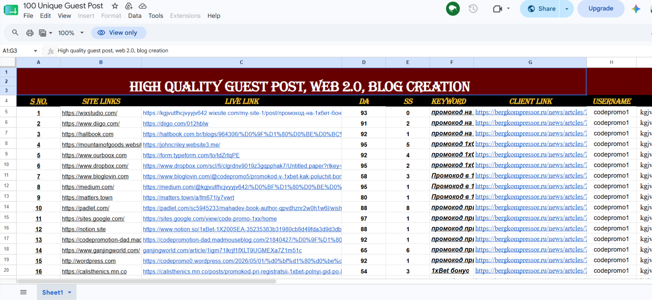This screenshot has width=652, height=300.
Task: Open the Tools menu
Action: (x=156, y=16)
